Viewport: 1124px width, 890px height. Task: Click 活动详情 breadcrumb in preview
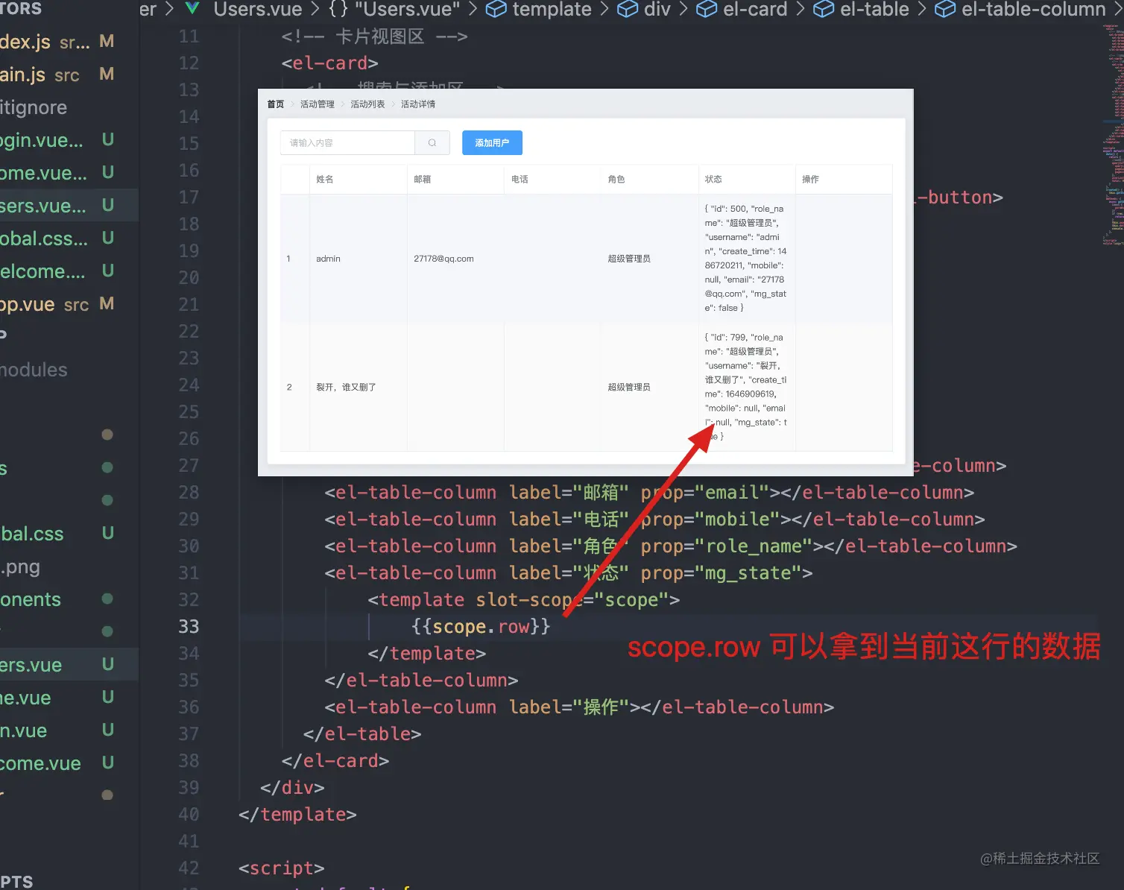418,104
